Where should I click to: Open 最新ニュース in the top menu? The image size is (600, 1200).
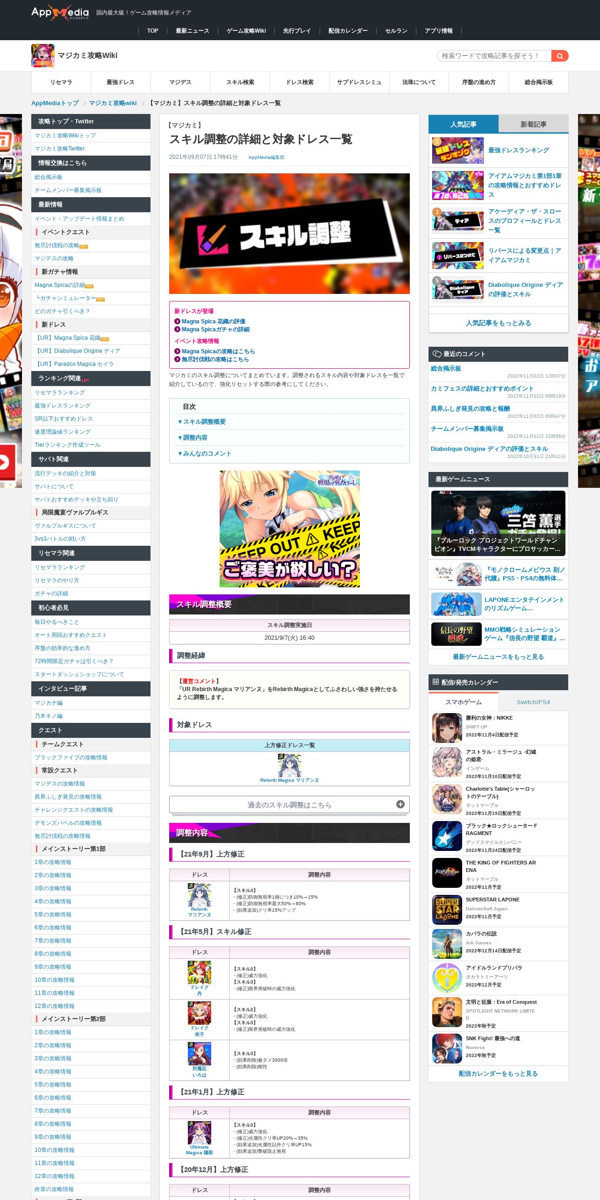[x=192, y=31]
